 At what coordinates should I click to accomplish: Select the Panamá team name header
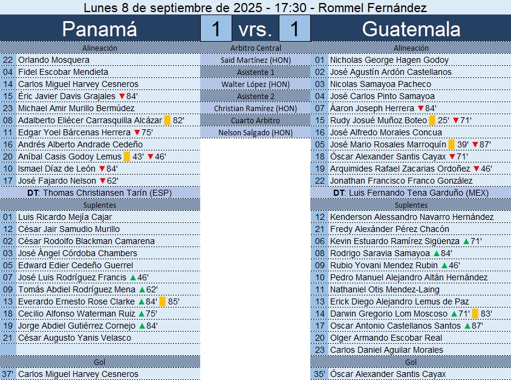pyautogui.click(x=100, y=28)
